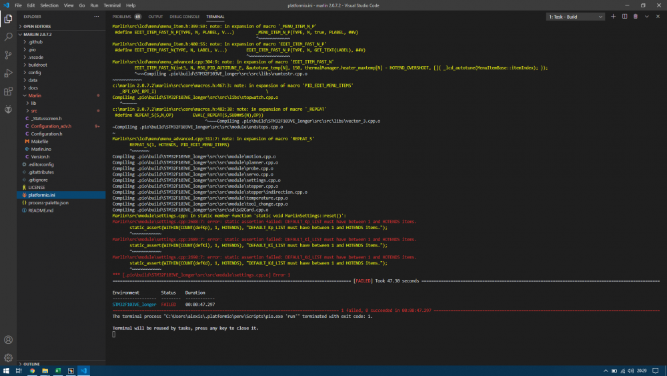Open process-palette.json file
Image resolution: width=667 pixels, height=376 pixels.
click(61, 202)
